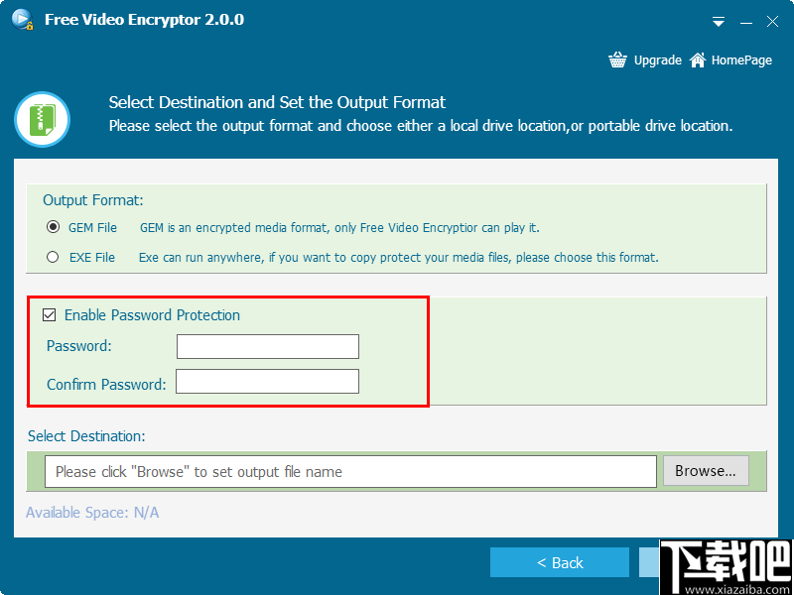This screenshot has width=794, height=595.
Task: Click the HomePage house icon
Action: pyautogui.click(x=697, y=59)
